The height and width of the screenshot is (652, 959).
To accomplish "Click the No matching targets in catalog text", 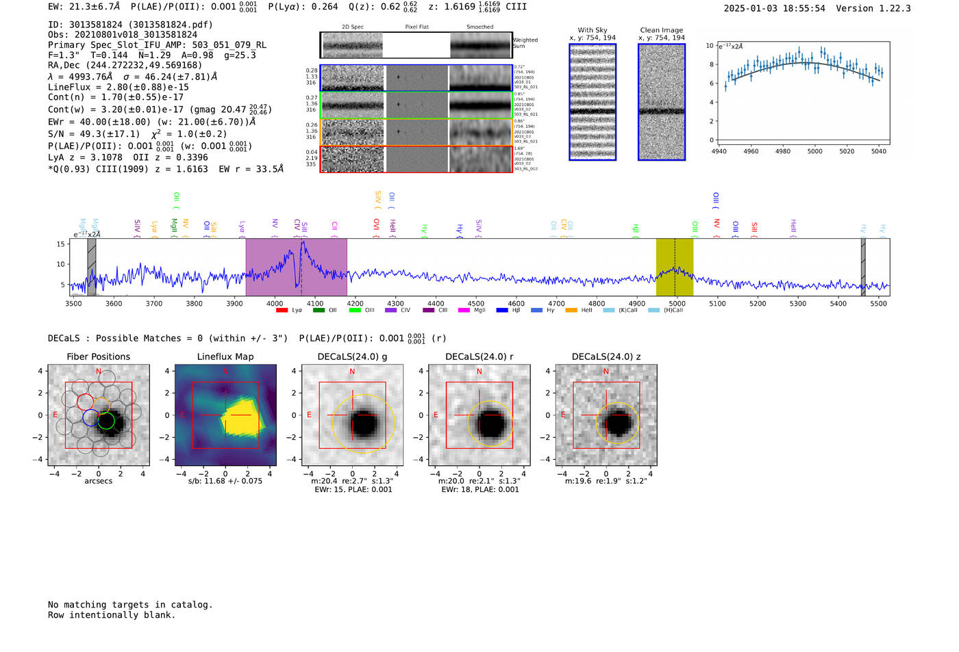I will coord(130,605).
